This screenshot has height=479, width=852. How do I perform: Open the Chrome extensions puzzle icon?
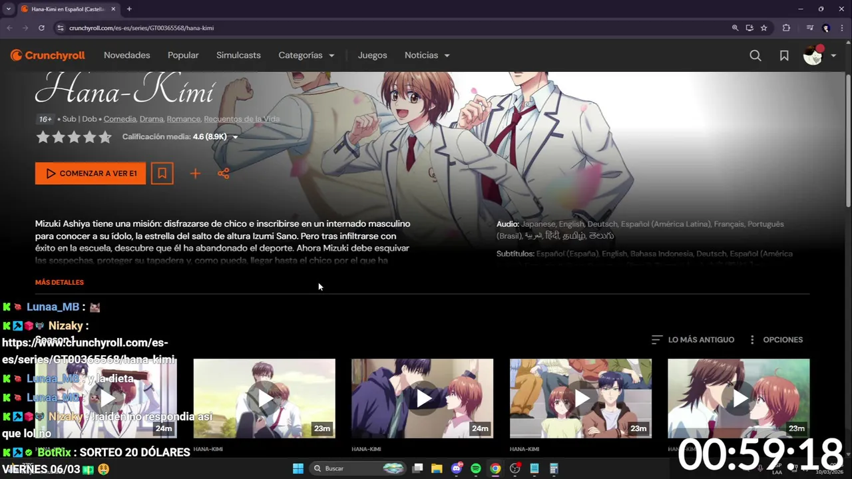pos(786,28)
